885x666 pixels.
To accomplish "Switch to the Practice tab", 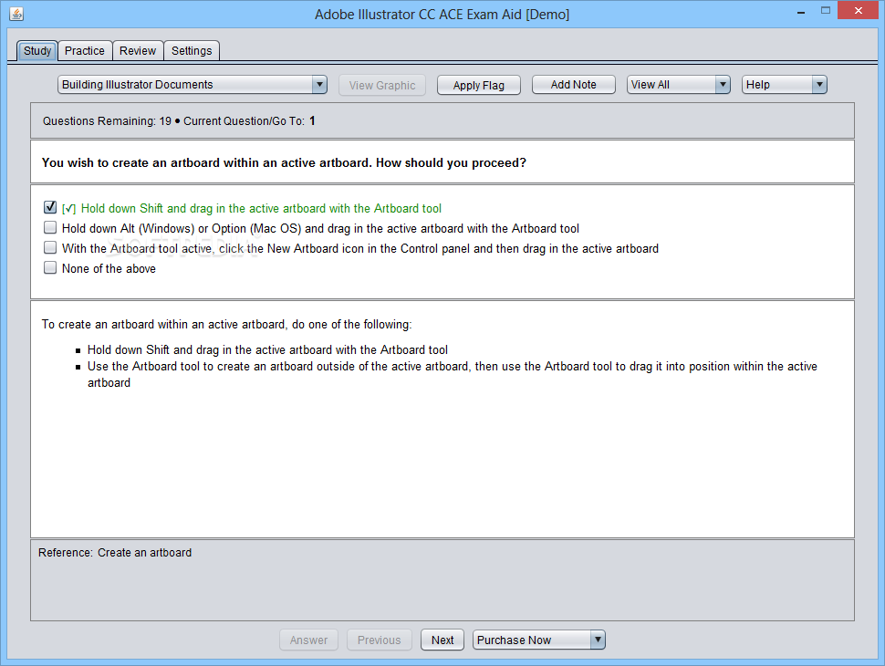I will coord(85,51).
